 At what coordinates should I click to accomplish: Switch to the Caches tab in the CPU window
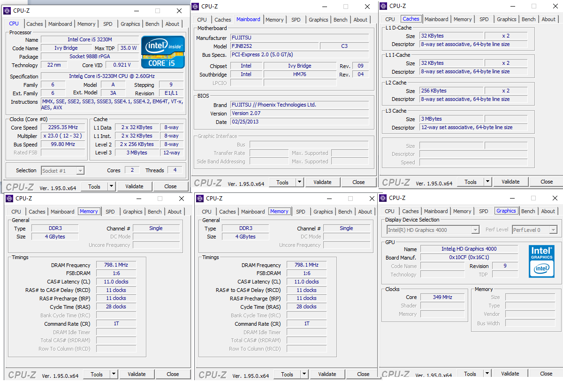click(x=35, y=24)
